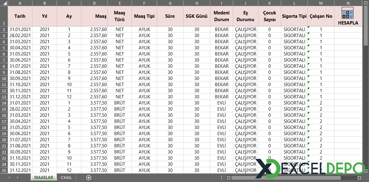Click the vertical scrollbar thumb
369x182 pixels.
tap(366, 25)
